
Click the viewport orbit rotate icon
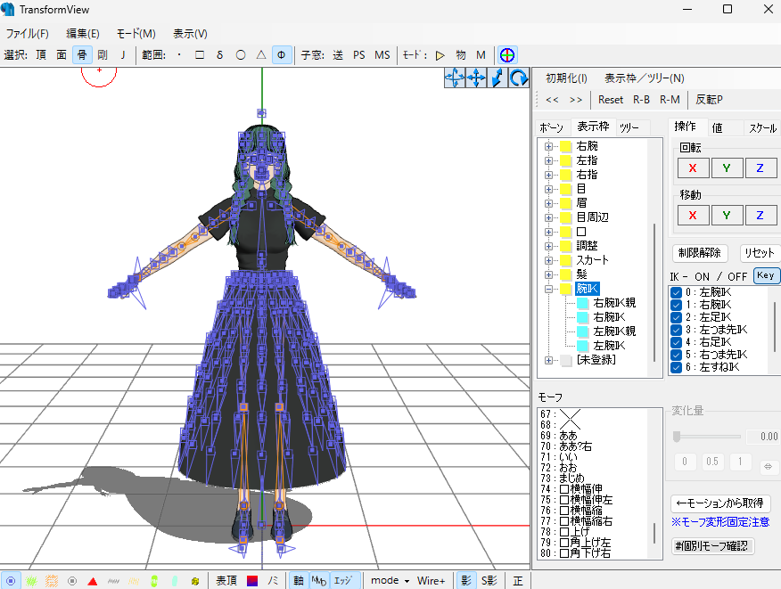coord(455,78)
